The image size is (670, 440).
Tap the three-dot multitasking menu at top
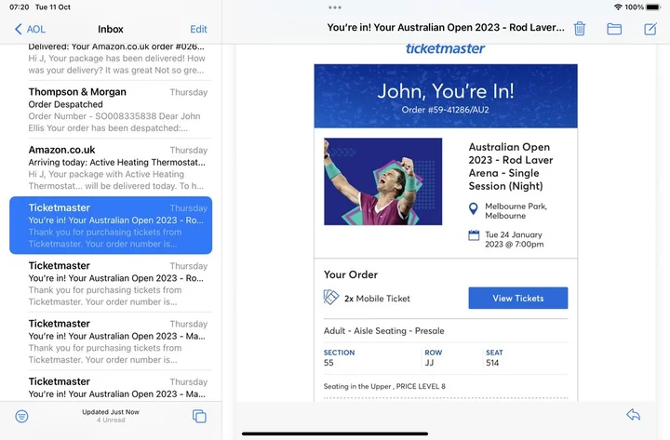tap(335, 7)
